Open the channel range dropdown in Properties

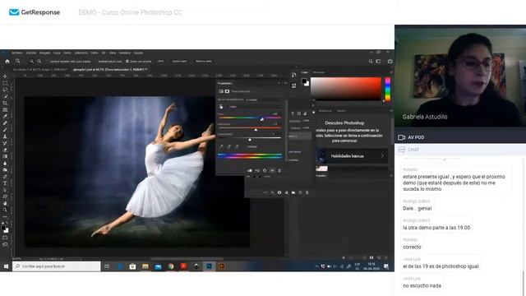click(255, 107)
